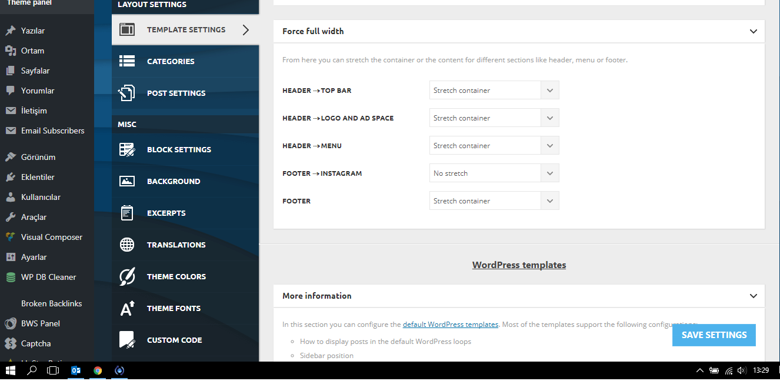The height and width of the screenshot is (381, 780).
Task: Open Custom Code panel icon
Action: pyautogui.click(x=127, y=340)
